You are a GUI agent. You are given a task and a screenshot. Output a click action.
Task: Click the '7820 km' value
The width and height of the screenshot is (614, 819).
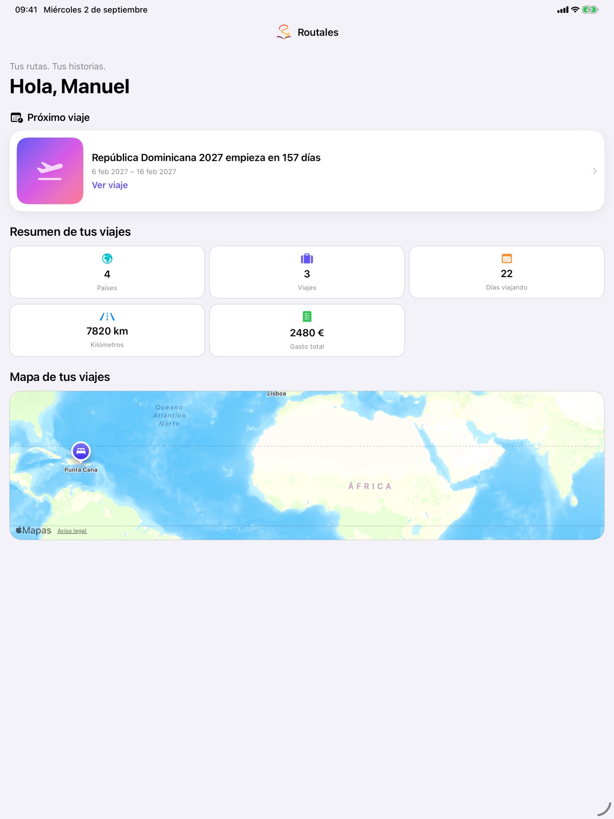[107, 331]
